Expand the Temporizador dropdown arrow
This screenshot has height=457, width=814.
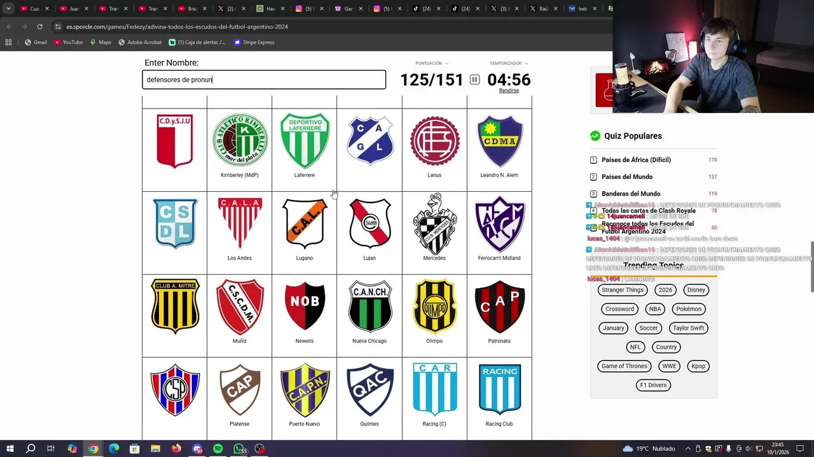(x=526, y=63)
